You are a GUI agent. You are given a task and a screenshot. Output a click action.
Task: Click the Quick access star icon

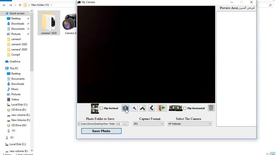point(7,13)
